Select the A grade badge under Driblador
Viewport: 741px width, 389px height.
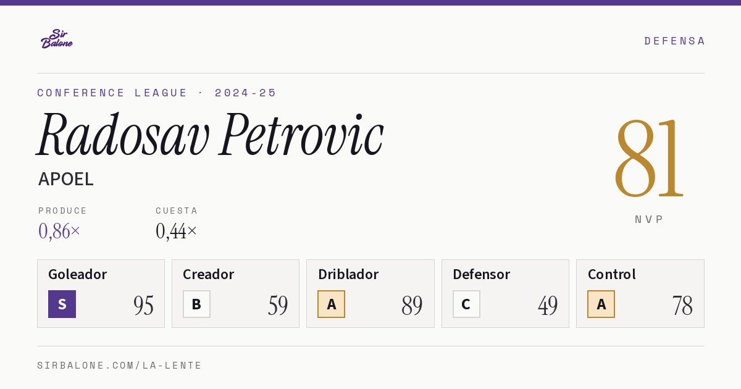[332, 304]
